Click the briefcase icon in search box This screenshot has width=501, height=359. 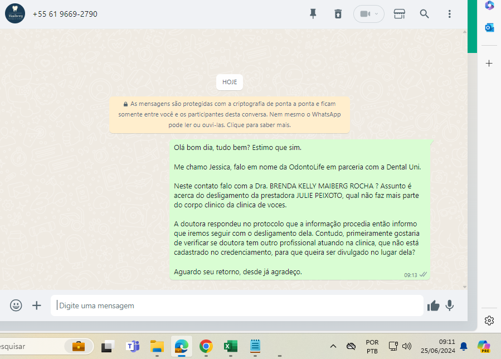(x=78, y=346)
